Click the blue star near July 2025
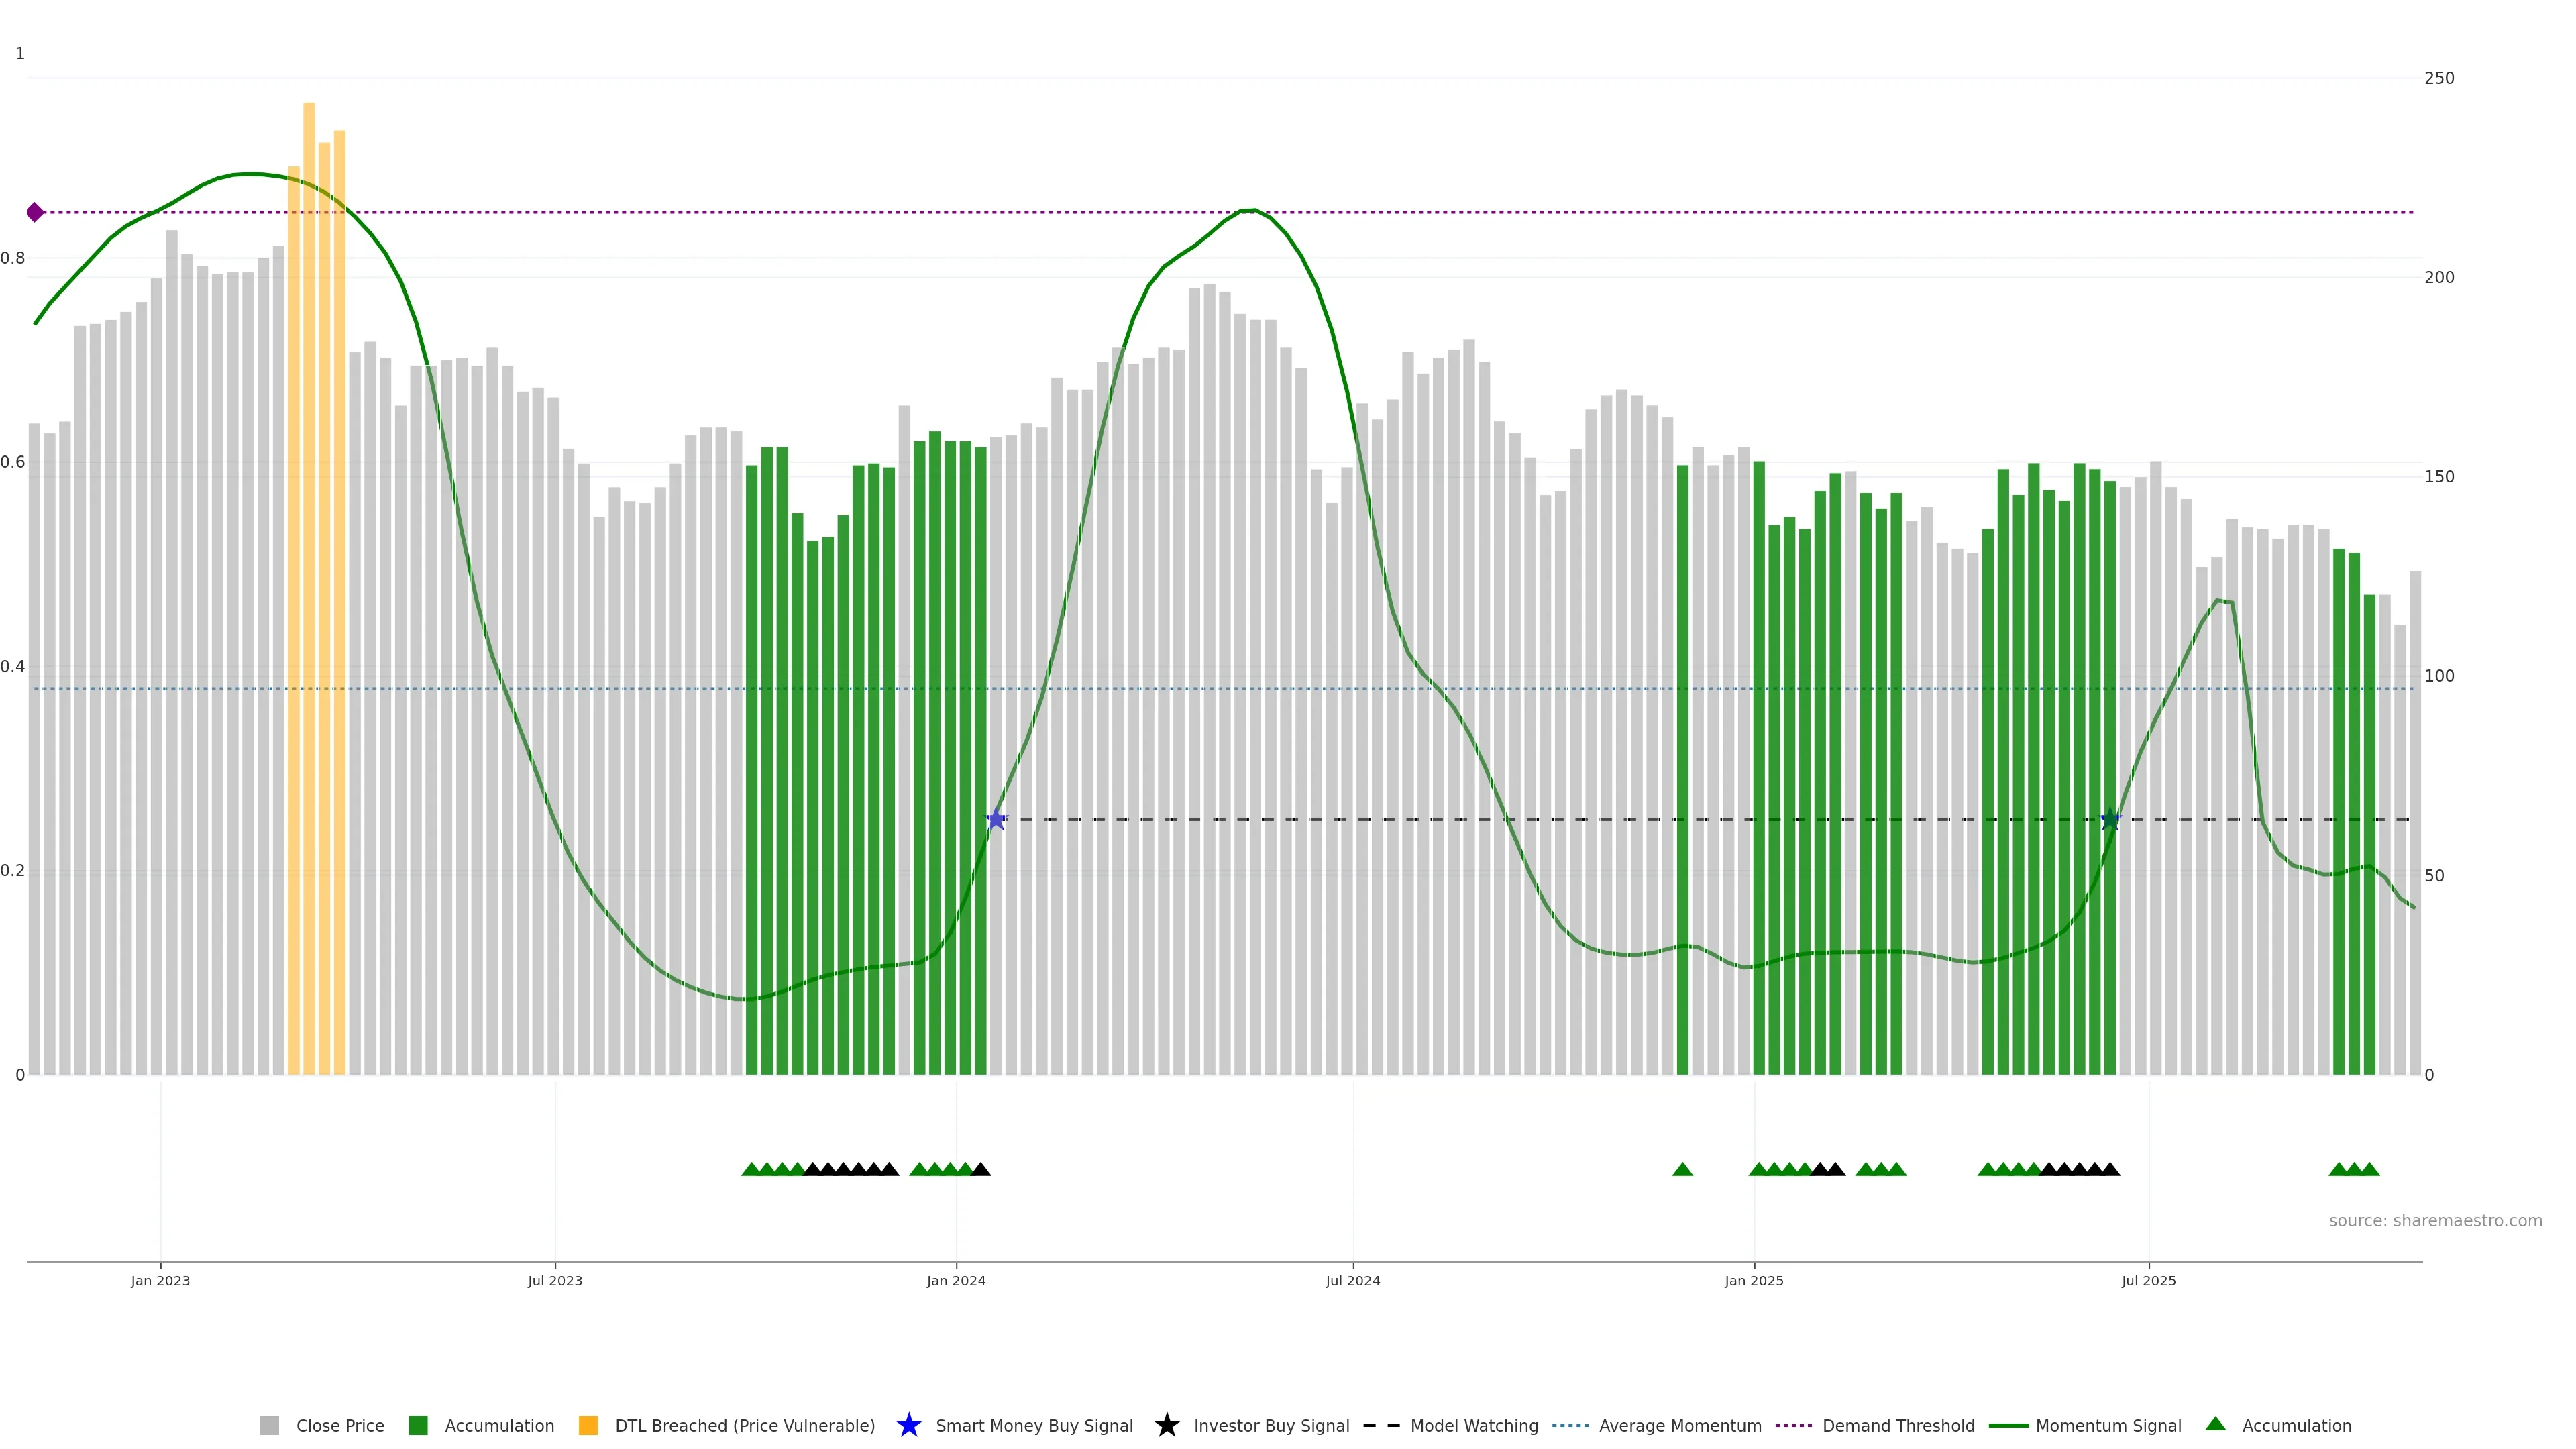Viewport: 2576px width, 1449px height. pyautogui.click(x=2110, y=819)
